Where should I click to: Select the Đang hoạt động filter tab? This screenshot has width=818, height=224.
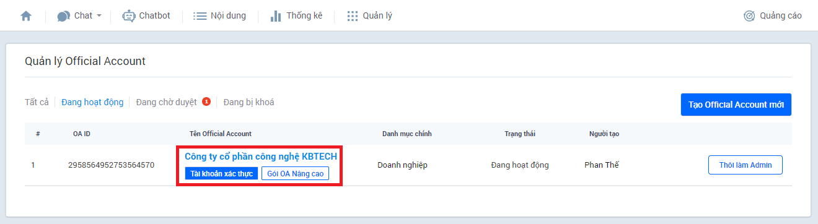click(x=92, y=102)
